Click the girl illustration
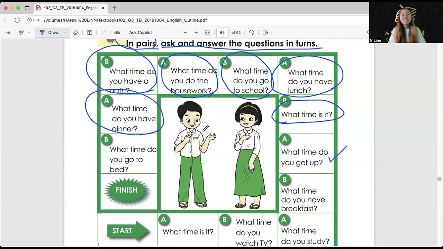 [250, 156]
